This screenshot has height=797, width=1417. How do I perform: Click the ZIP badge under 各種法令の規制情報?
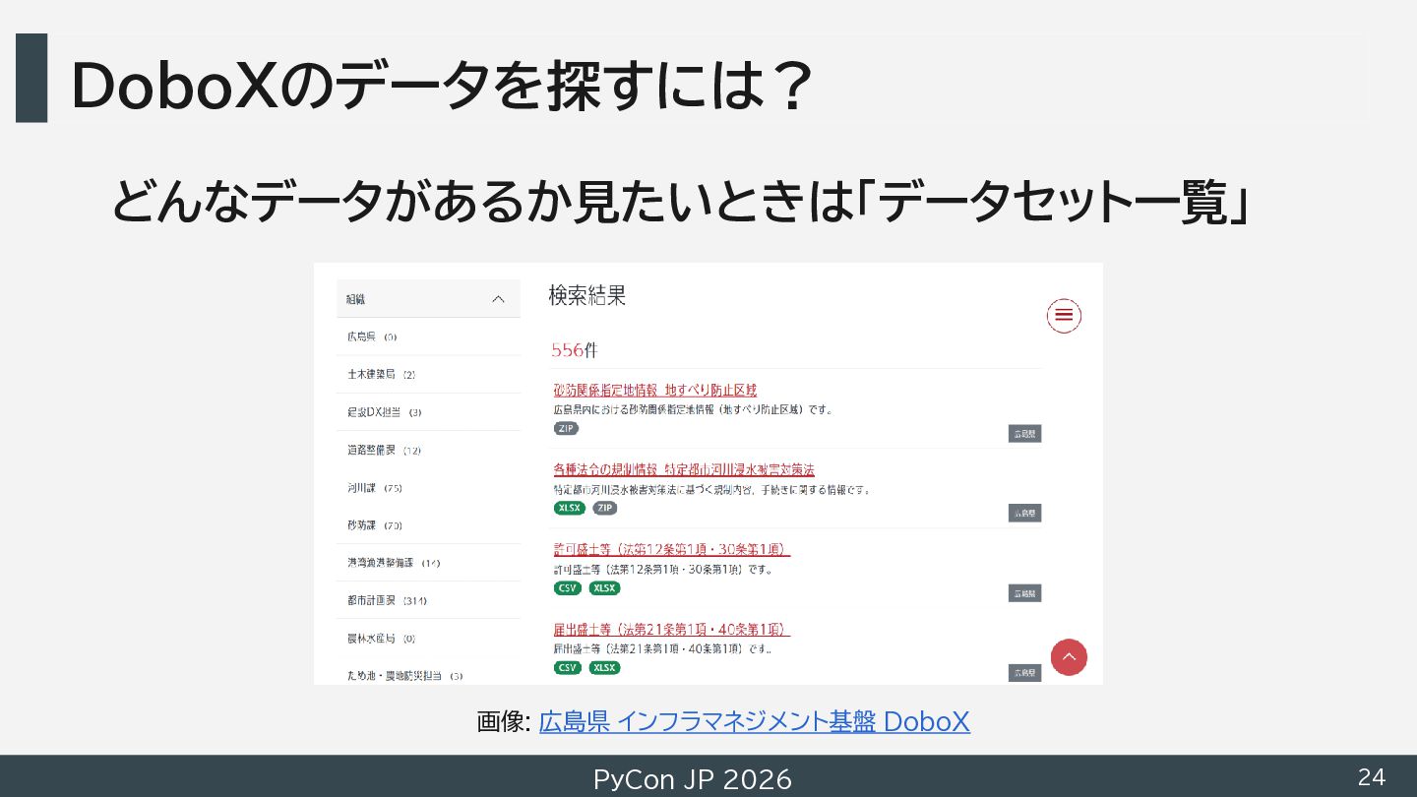[605, 508]
